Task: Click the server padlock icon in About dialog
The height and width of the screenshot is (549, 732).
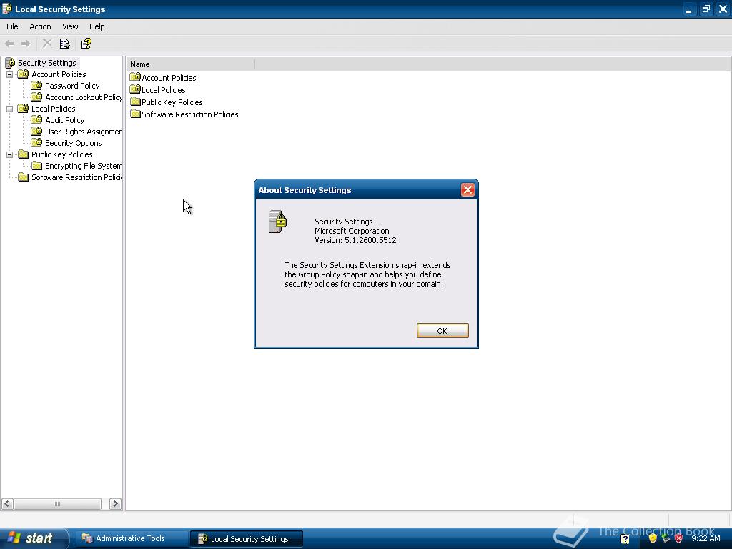Action: [278, 222]
